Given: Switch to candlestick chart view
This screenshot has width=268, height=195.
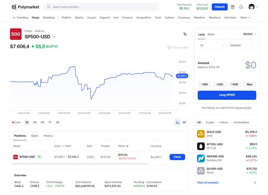Looking at the screenshot, I should point(184,123).
